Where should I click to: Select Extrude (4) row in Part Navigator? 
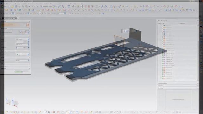point(168,70)
